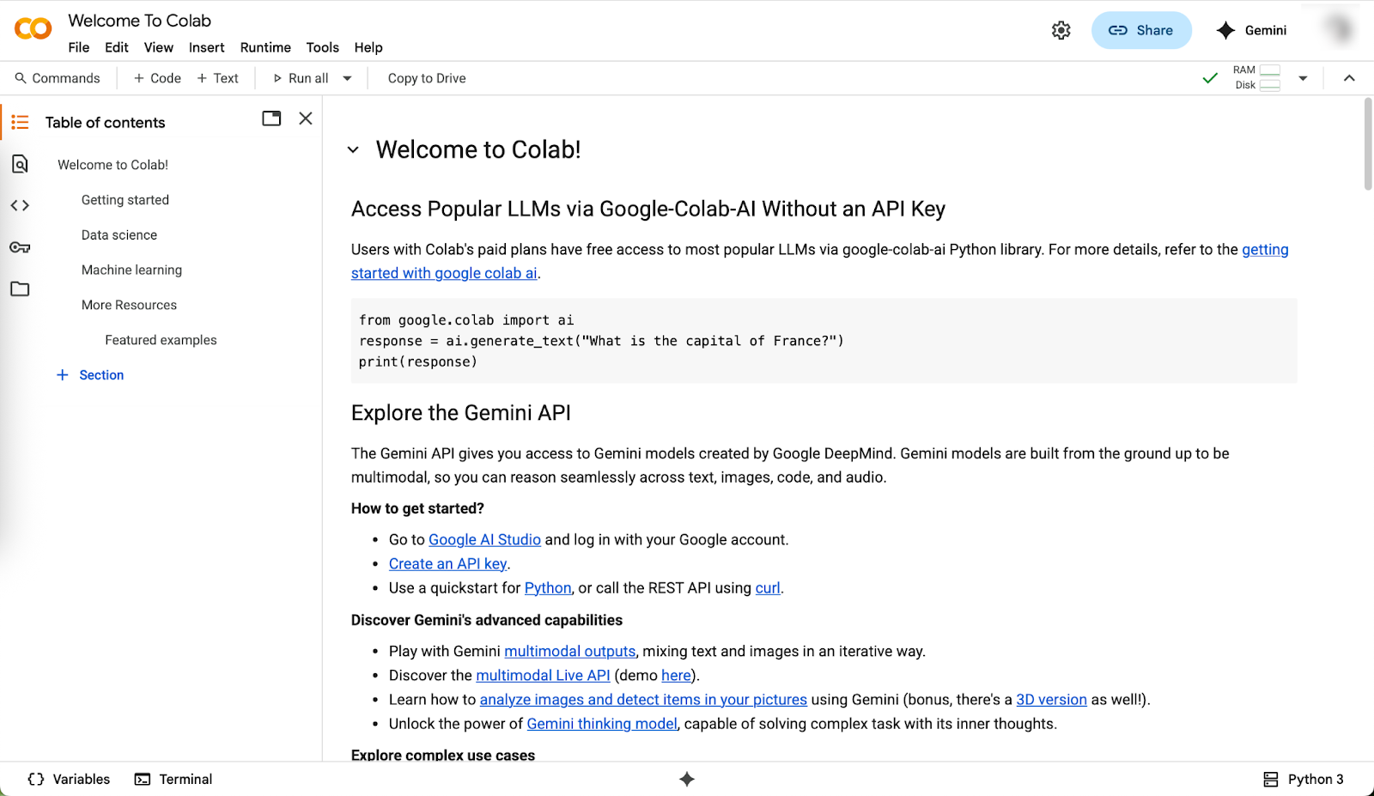Open the Tools menu
1374x796 pixels.
click(x=323, y=47)
